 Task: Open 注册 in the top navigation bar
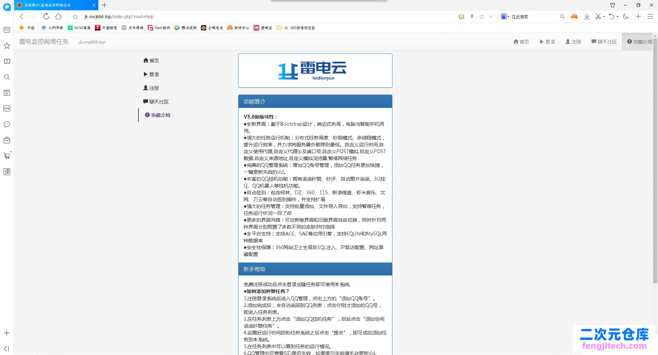pos(573,42)
